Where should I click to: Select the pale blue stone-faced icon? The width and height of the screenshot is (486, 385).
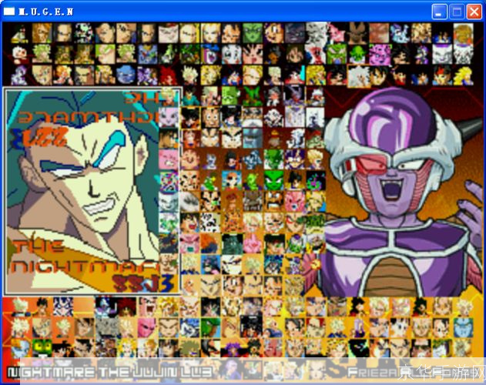[x=253, y=139]
